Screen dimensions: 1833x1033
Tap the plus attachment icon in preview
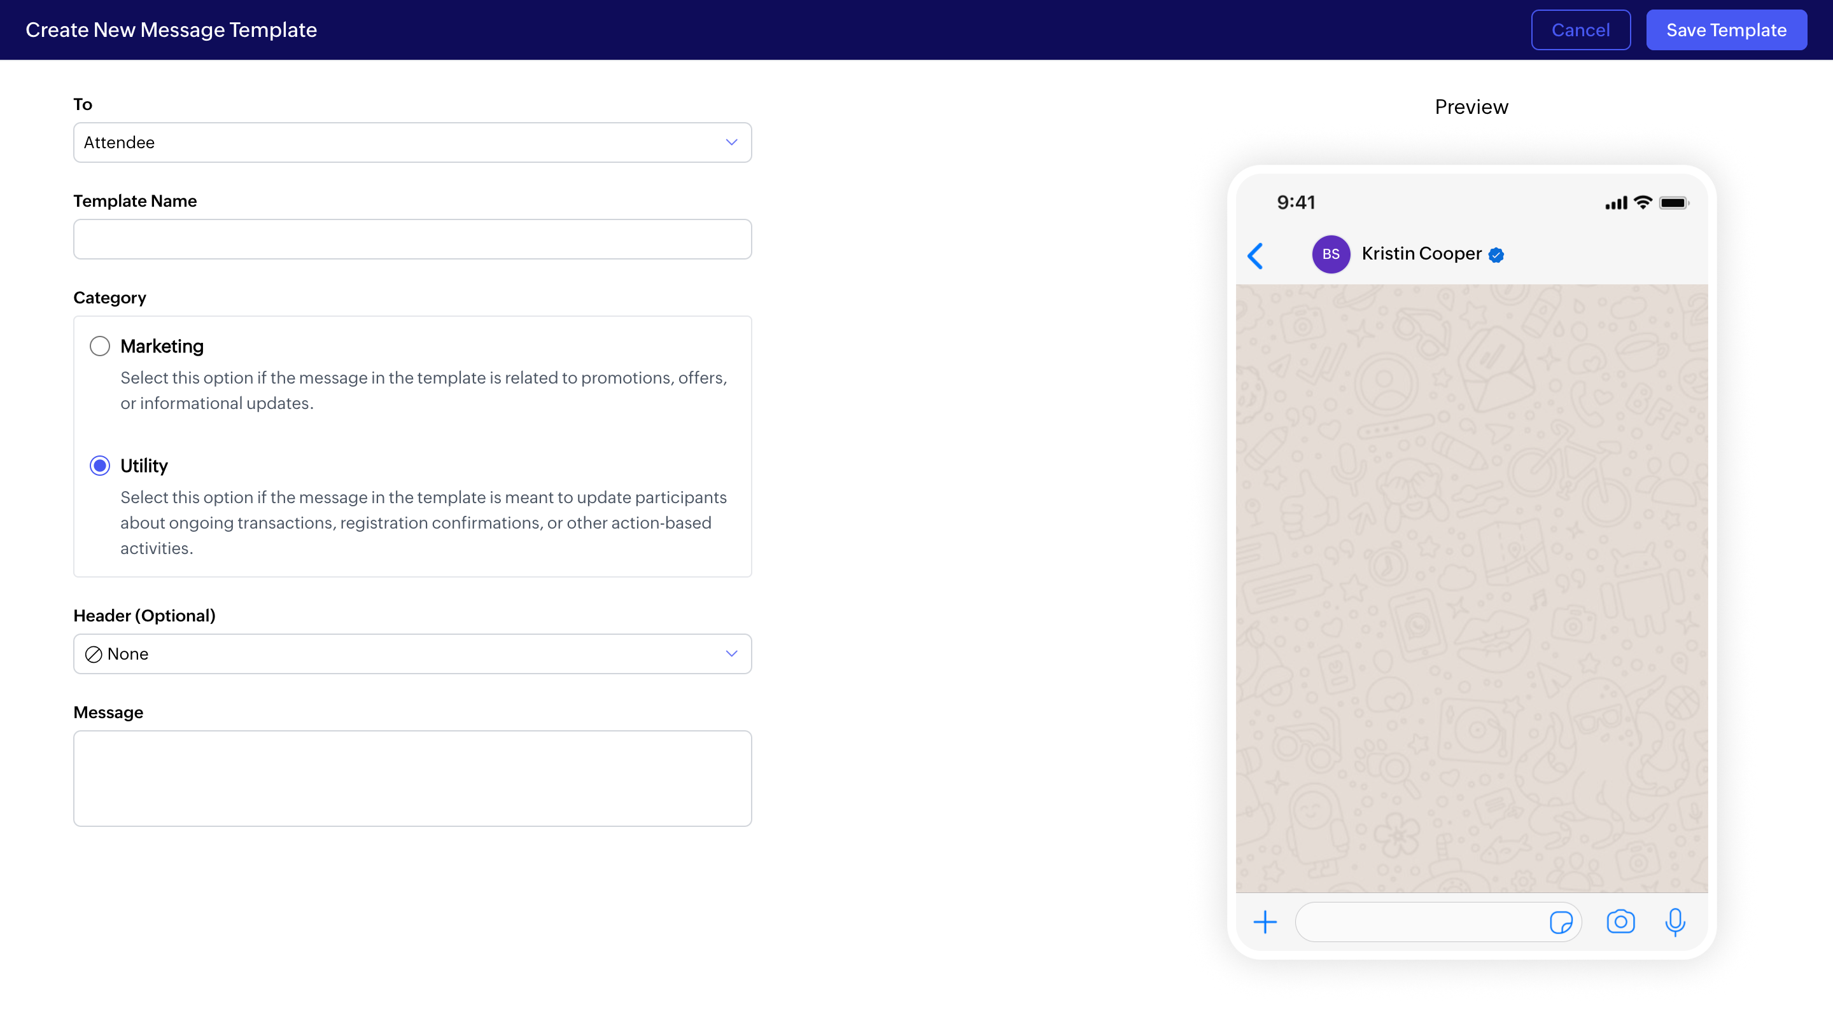click(1265, 922)
